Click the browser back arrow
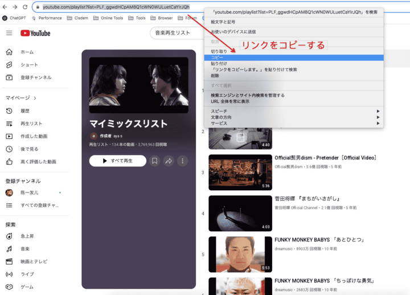 point(5,7)
